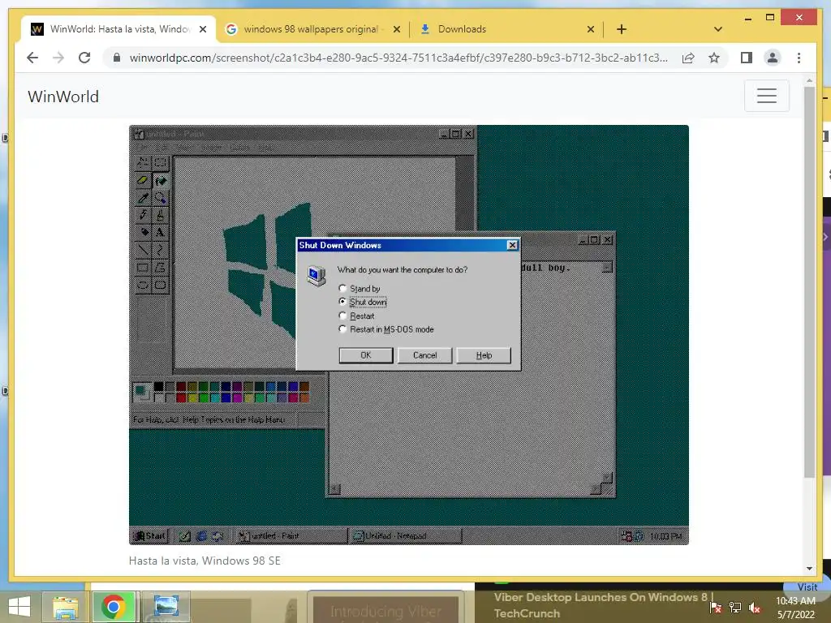Click the Hasta la vista, Windows 98 SE caption
The image size is (831, 623).
coord(205,561)
